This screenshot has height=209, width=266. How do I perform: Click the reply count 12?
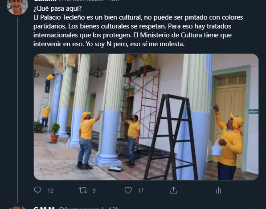coord(50,191)
